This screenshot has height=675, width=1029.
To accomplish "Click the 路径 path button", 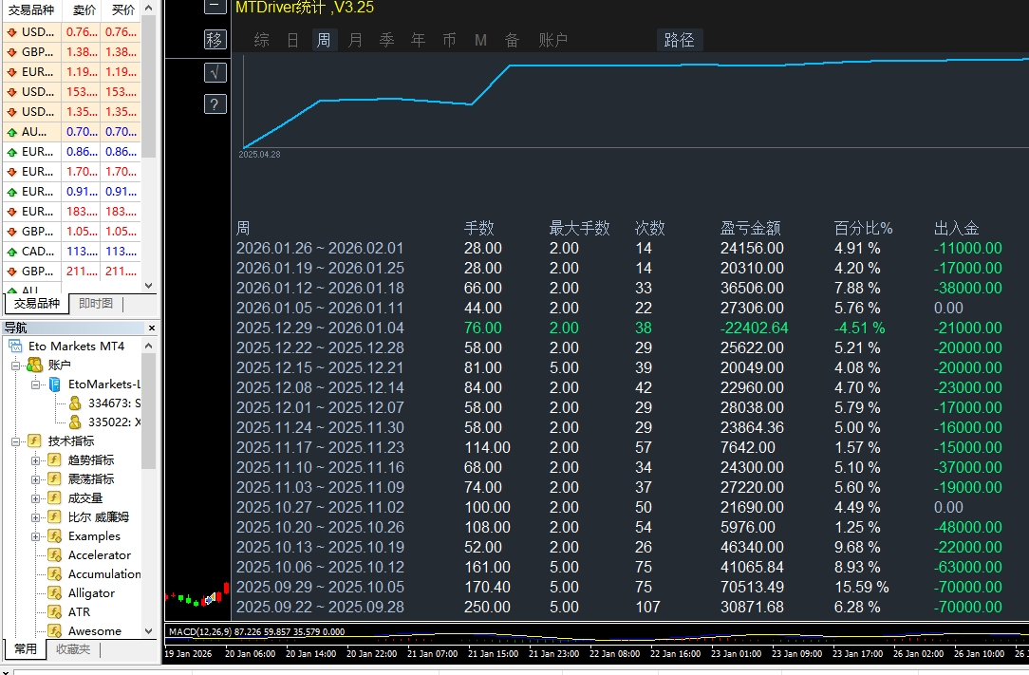I will point(680,40).
